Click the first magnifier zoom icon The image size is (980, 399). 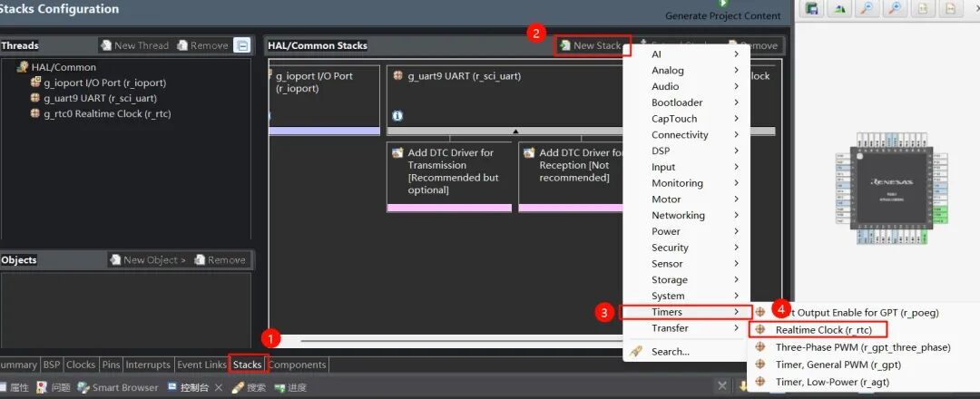(868, 9)
